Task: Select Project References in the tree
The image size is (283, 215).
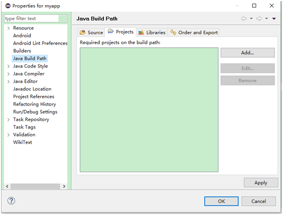Action: coord(33,97)
